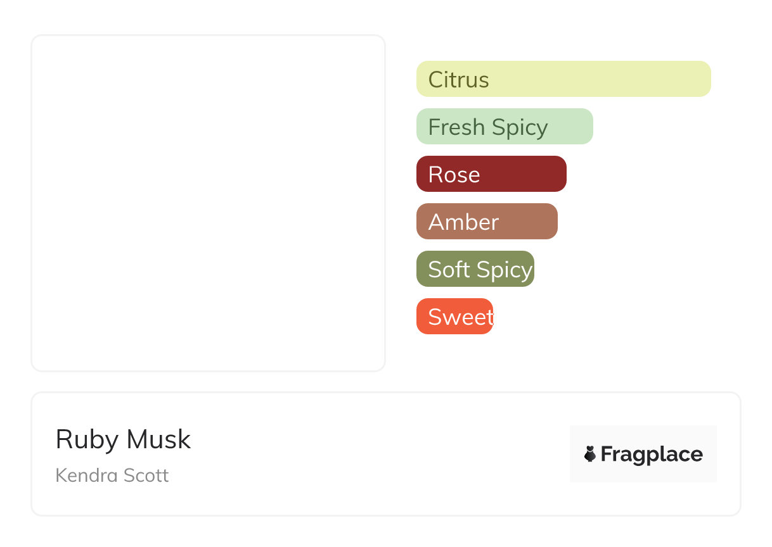Image resolution: width=772 pixels, height=547 pixels.
Task: Click the "Fresh Spicy" text label
Action: point(487,127)
